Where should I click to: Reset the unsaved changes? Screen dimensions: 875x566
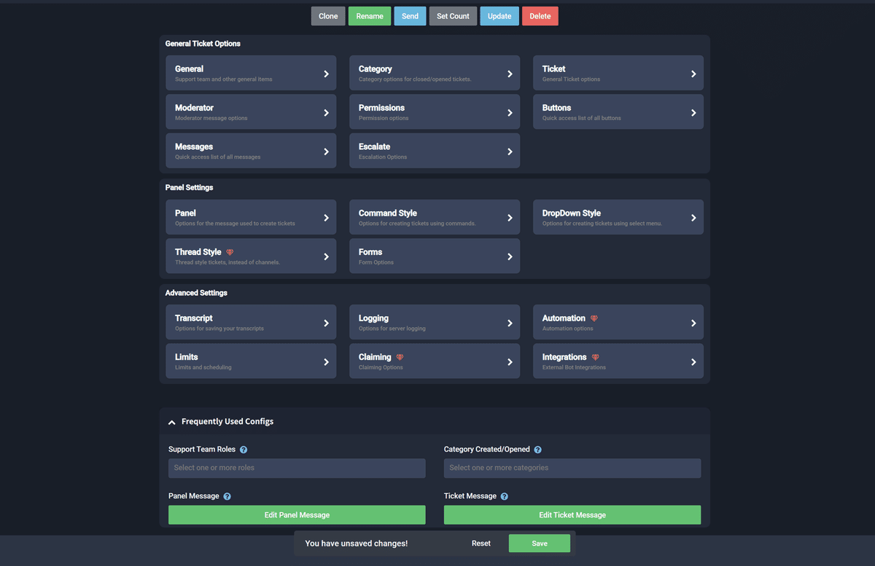[x=481, y=543]
